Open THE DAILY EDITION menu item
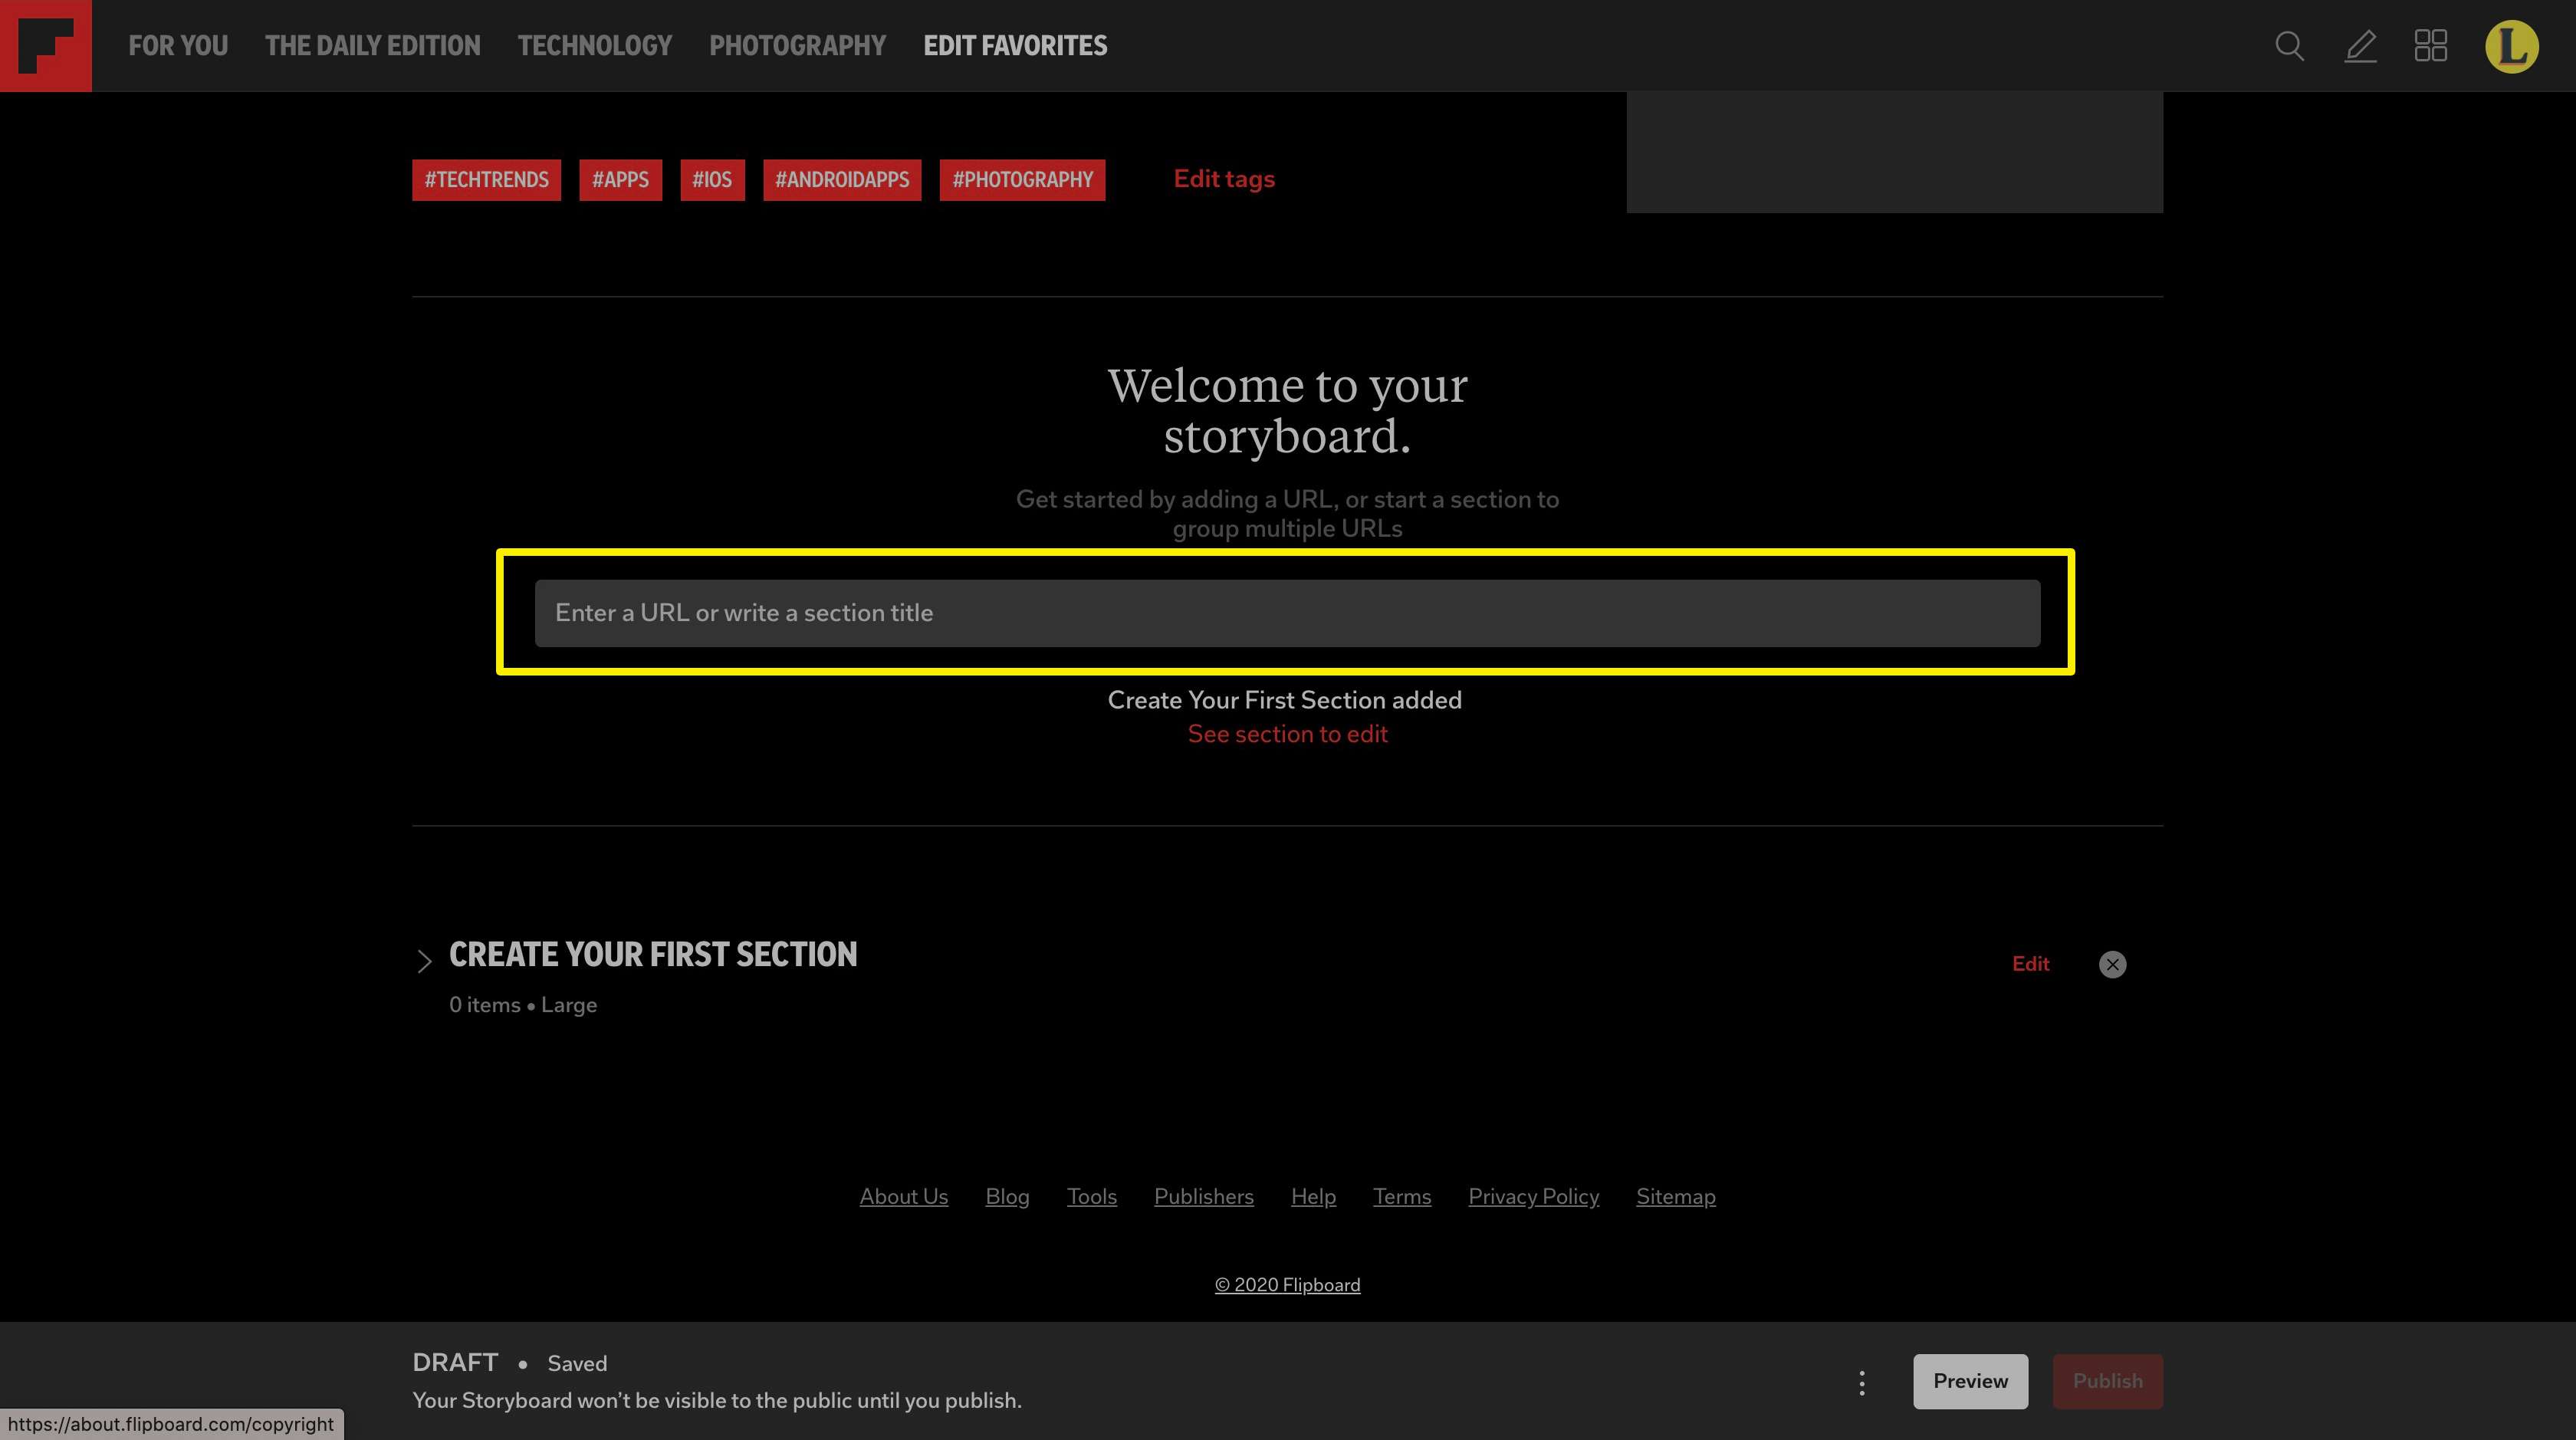 372,44
